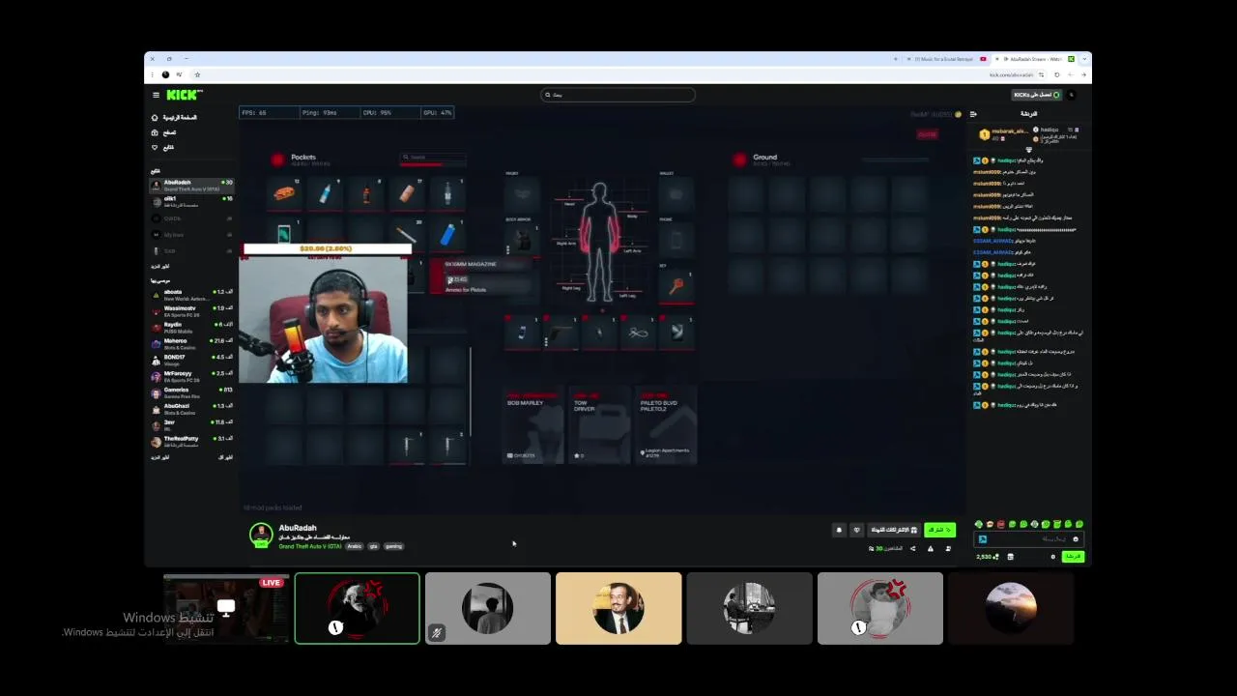Screen dimensions: 1237x696
Task: Click the LIVE screen share thumbnail
Action: click(226, 608)
